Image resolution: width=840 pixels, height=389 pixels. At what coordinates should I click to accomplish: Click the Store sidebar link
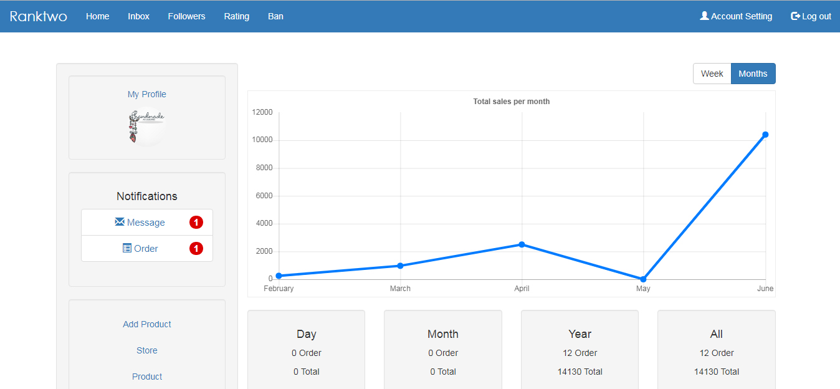pos(146,350)
